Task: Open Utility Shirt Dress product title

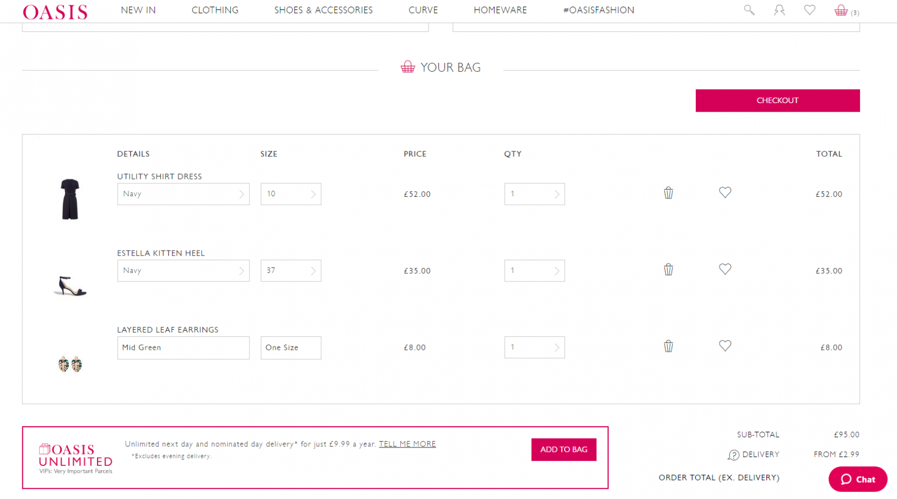Action: click(159, 176)
